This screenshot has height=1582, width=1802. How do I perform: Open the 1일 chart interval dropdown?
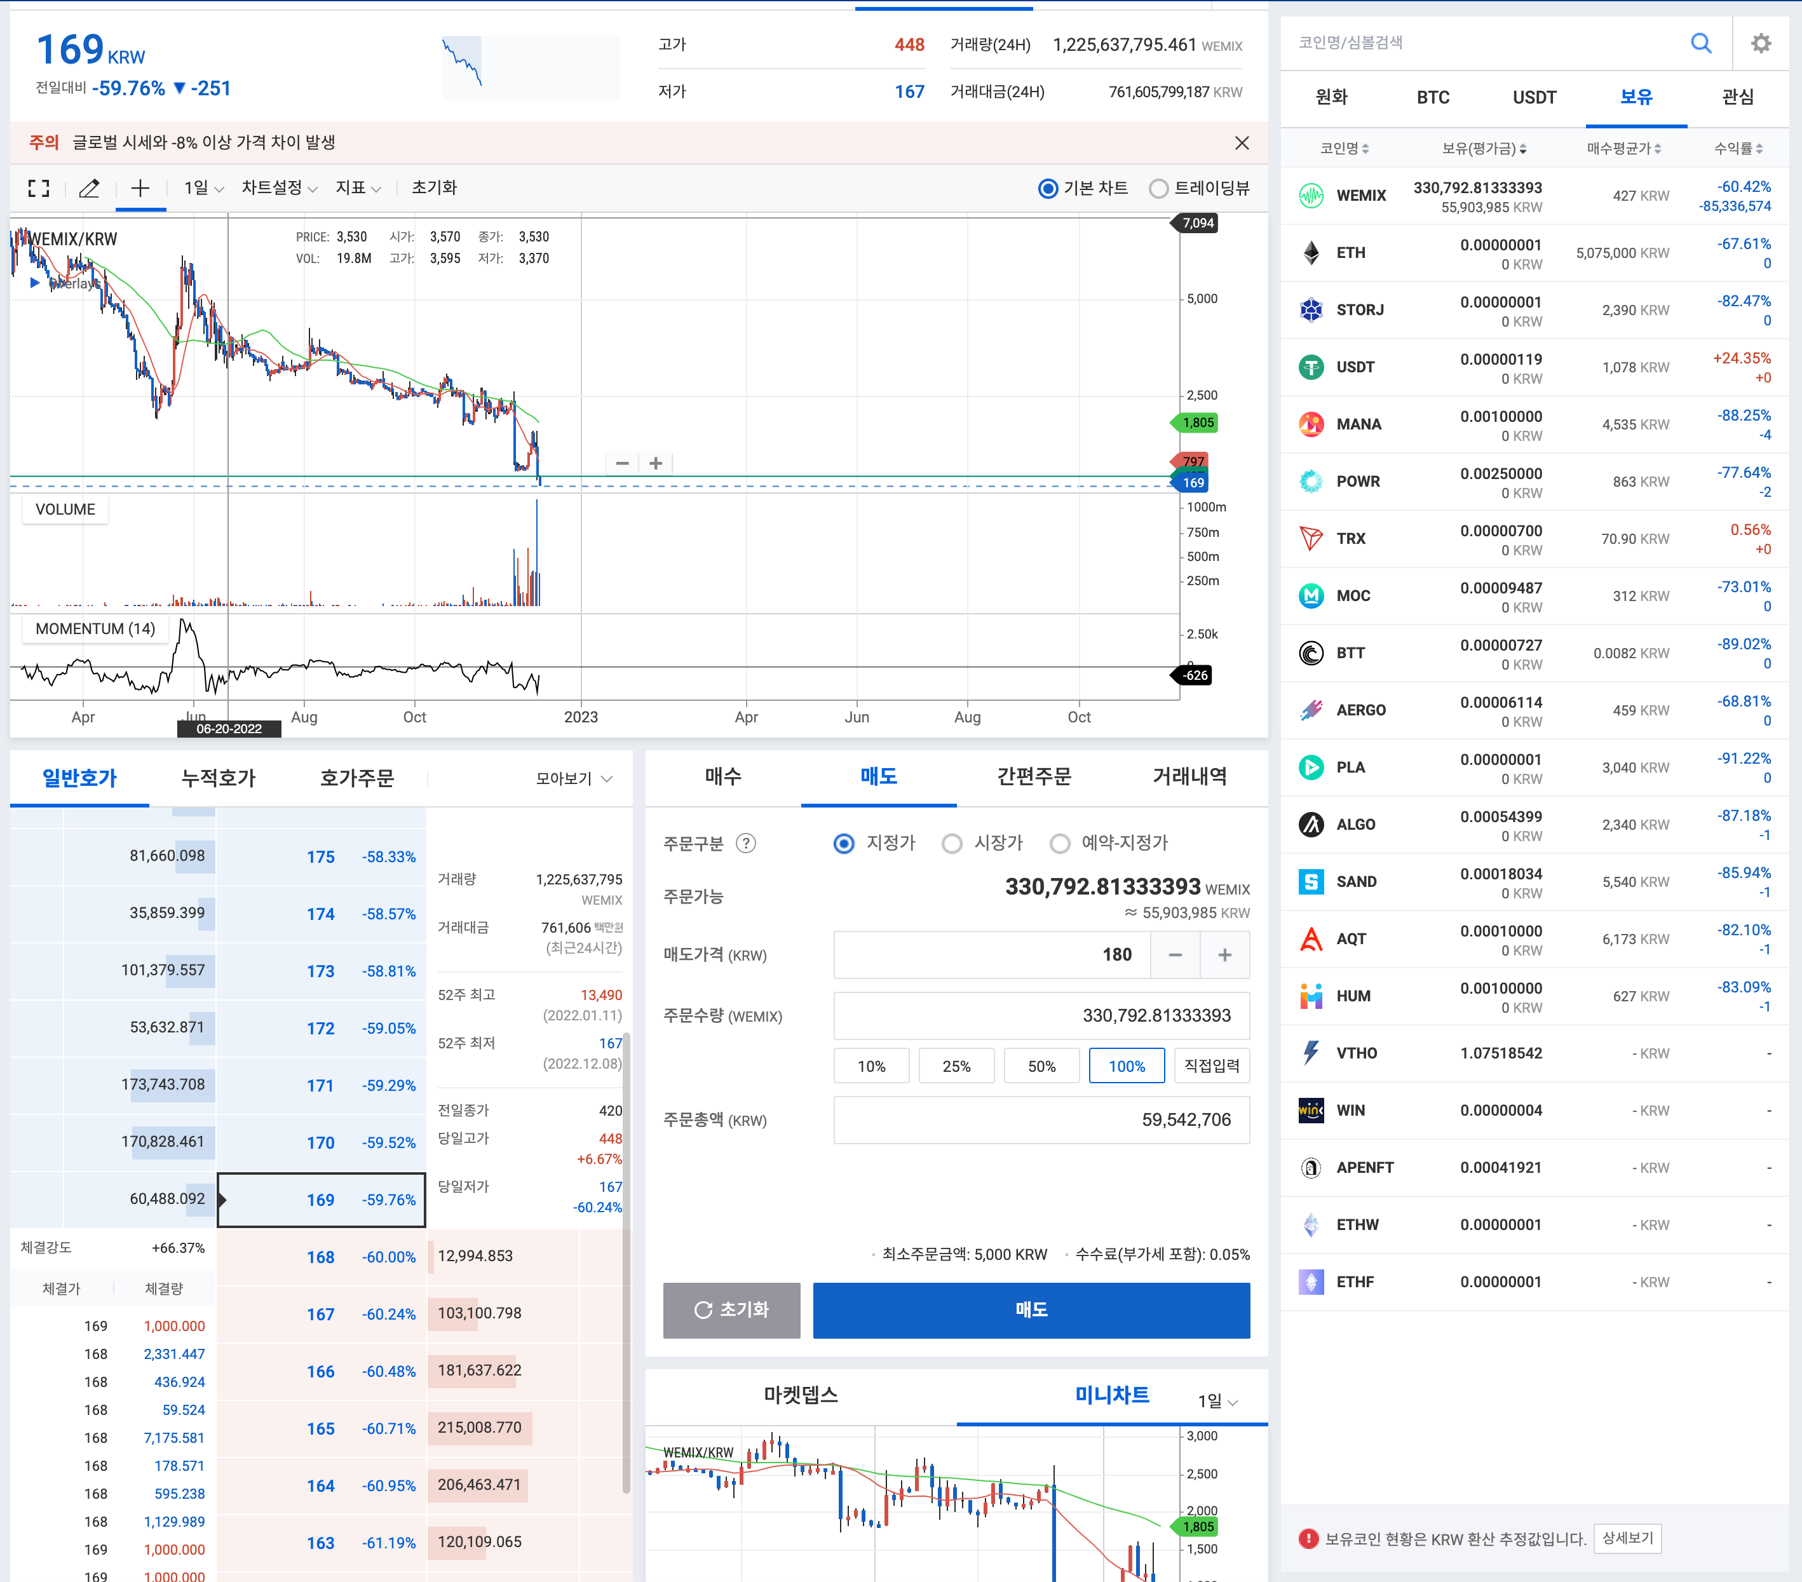pyautogui.click(x=204, y=187)
